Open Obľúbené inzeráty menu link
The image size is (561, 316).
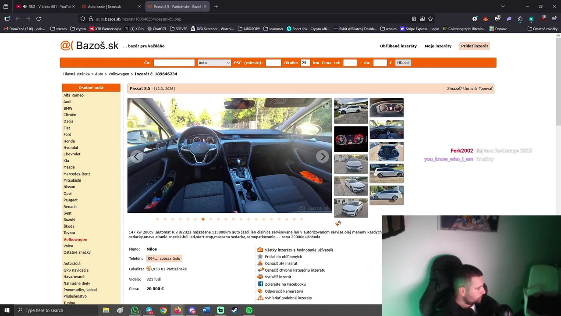pos(398,46)
